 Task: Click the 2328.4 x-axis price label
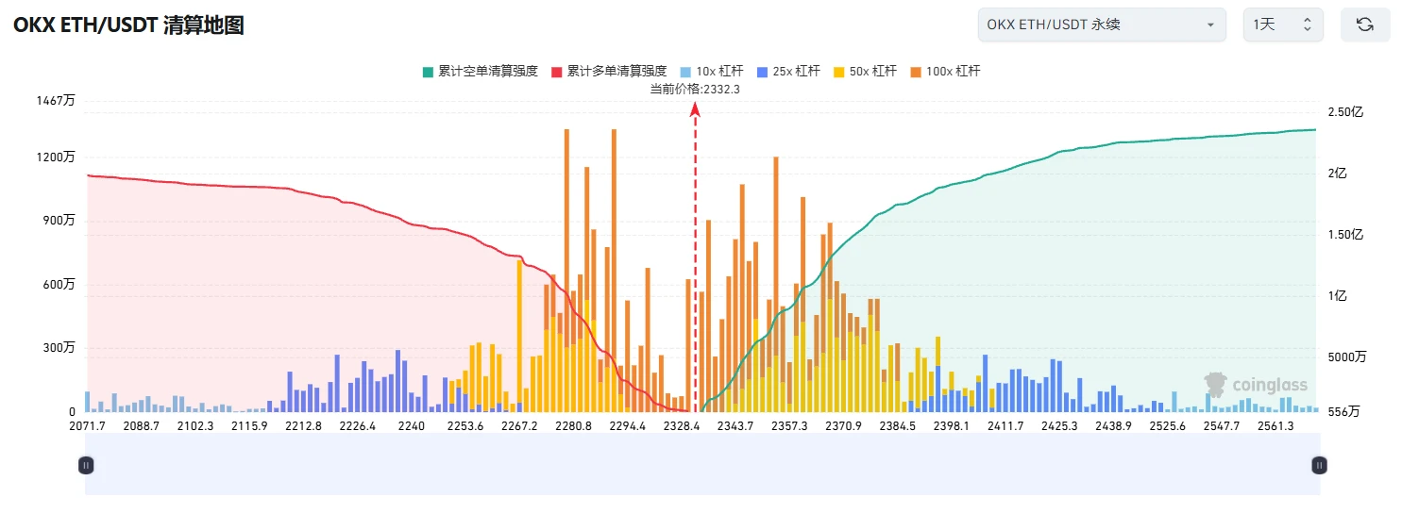point(681,426)
